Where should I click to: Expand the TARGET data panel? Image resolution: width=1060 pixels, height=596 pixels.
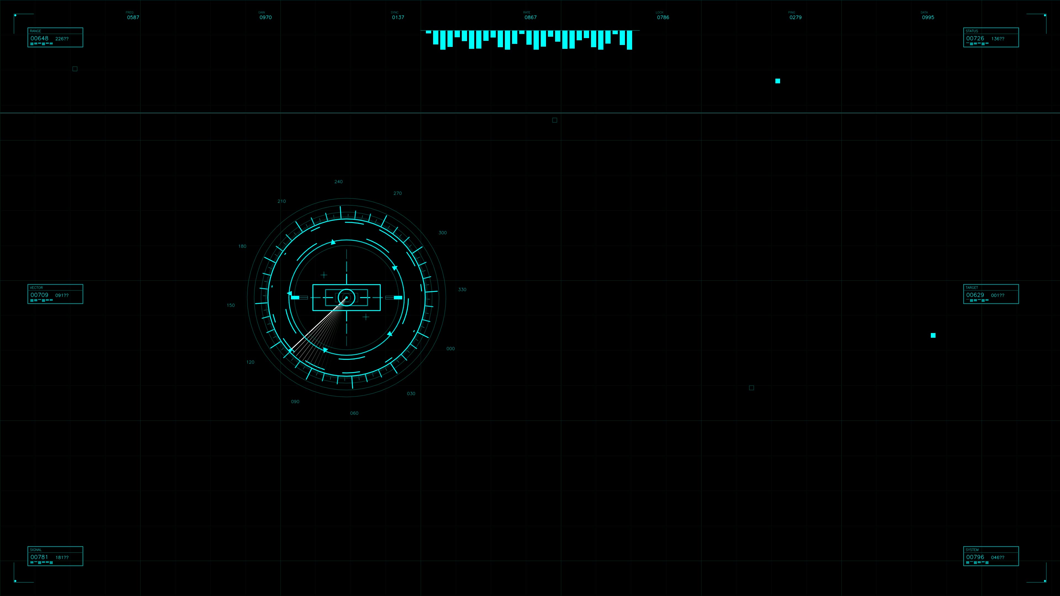[x=990, y=294]
